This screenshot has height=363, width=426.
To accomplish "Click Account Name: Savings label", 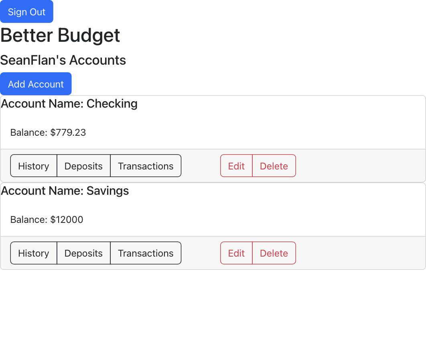I will pos(65,191).
